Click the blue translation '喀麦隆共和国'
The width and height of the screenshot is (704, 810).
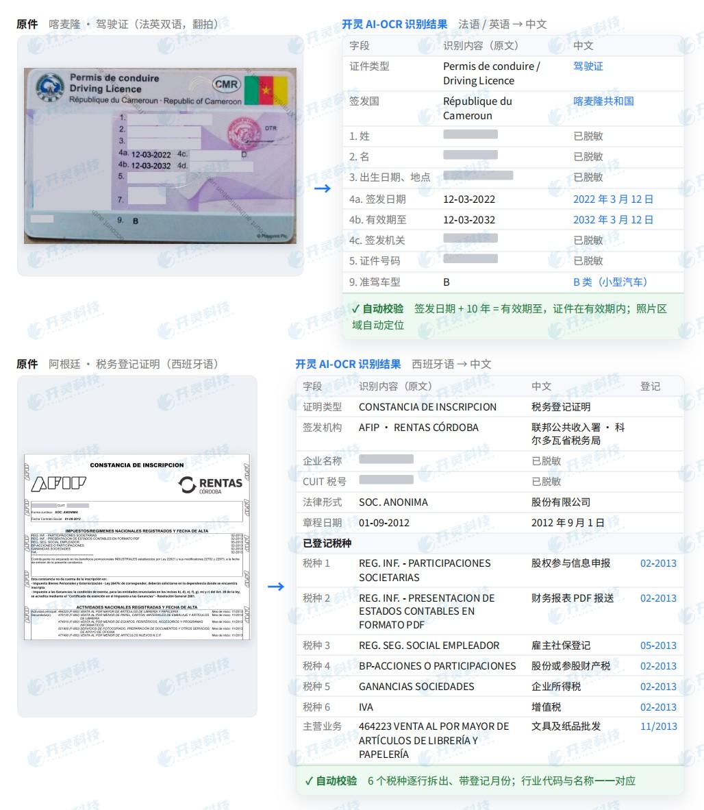tap(603, 101)
